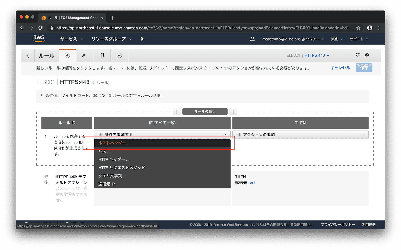401x250 pixels.
Task: Open the orch target group link
Action: pyautogui.click(x=252, y=183)
